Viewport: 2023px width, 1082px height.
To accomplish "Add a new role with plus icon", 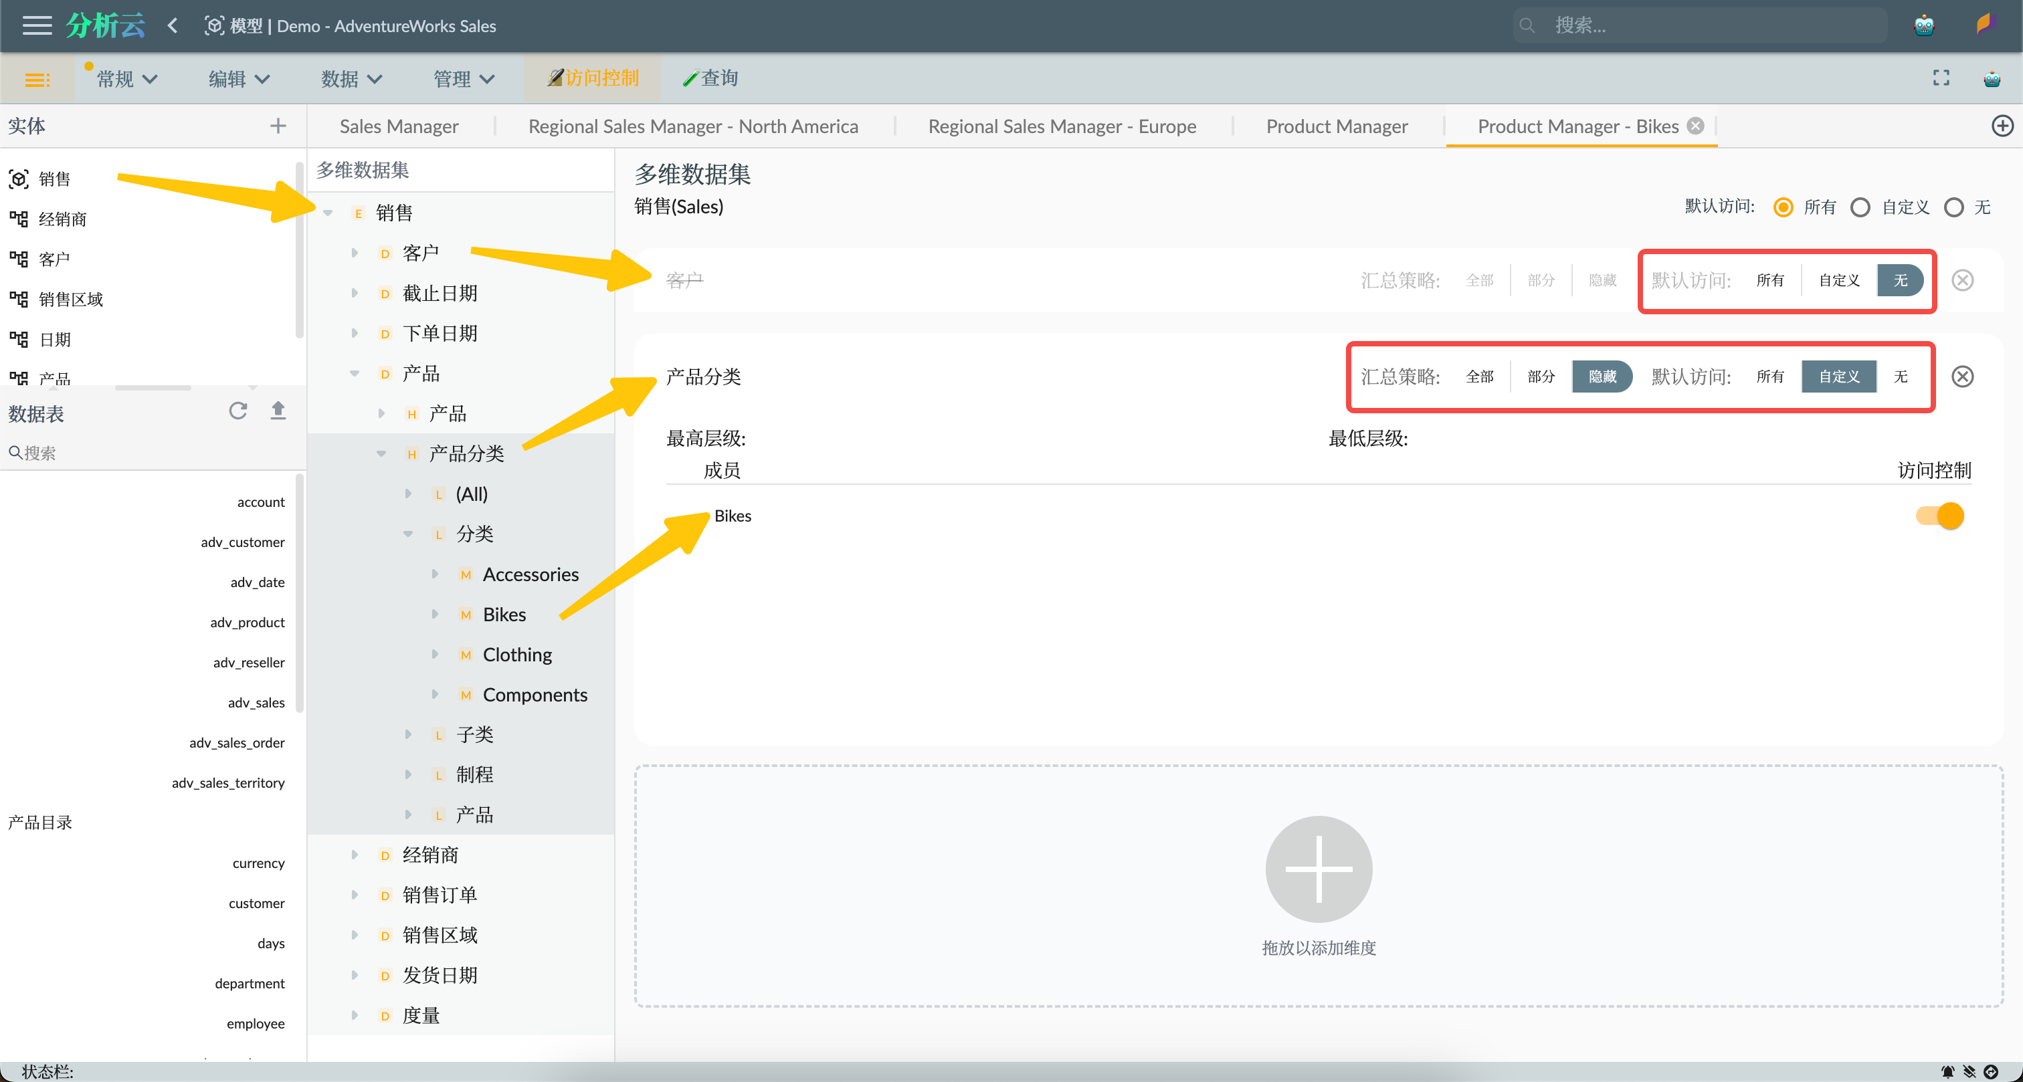I will [x=2002, y=126].
